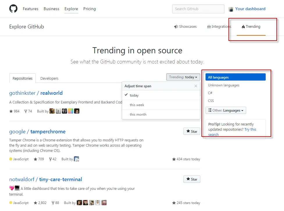View tamperchrome forks count 42

click(53, 159)
